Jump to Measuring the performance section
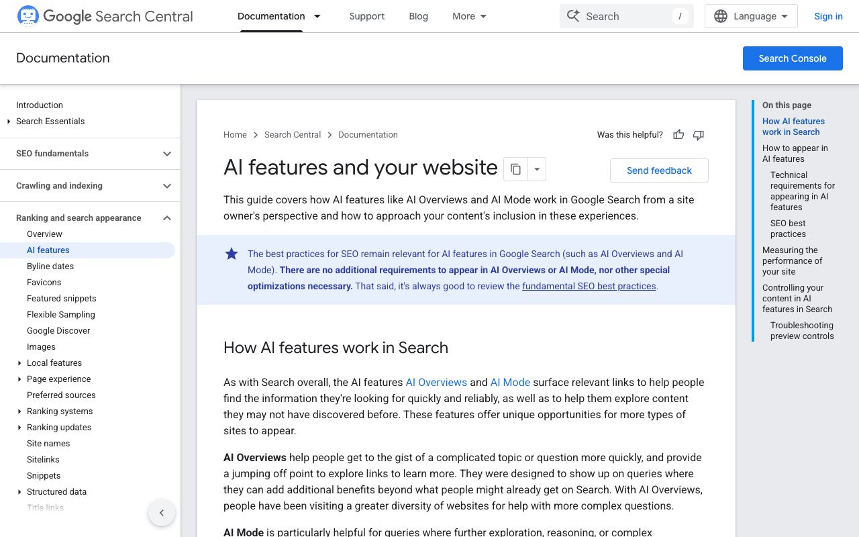The image size is (859, 537). pos(792,261)
